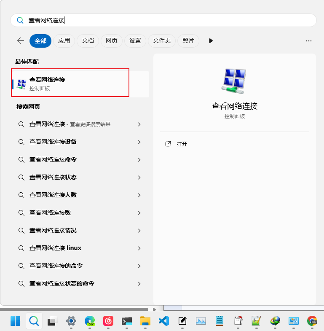Viewport: 324px width, 331px height.
Task: Expand chevron for 查看网络连接状态 suggestion
Action: pos(139,178)
